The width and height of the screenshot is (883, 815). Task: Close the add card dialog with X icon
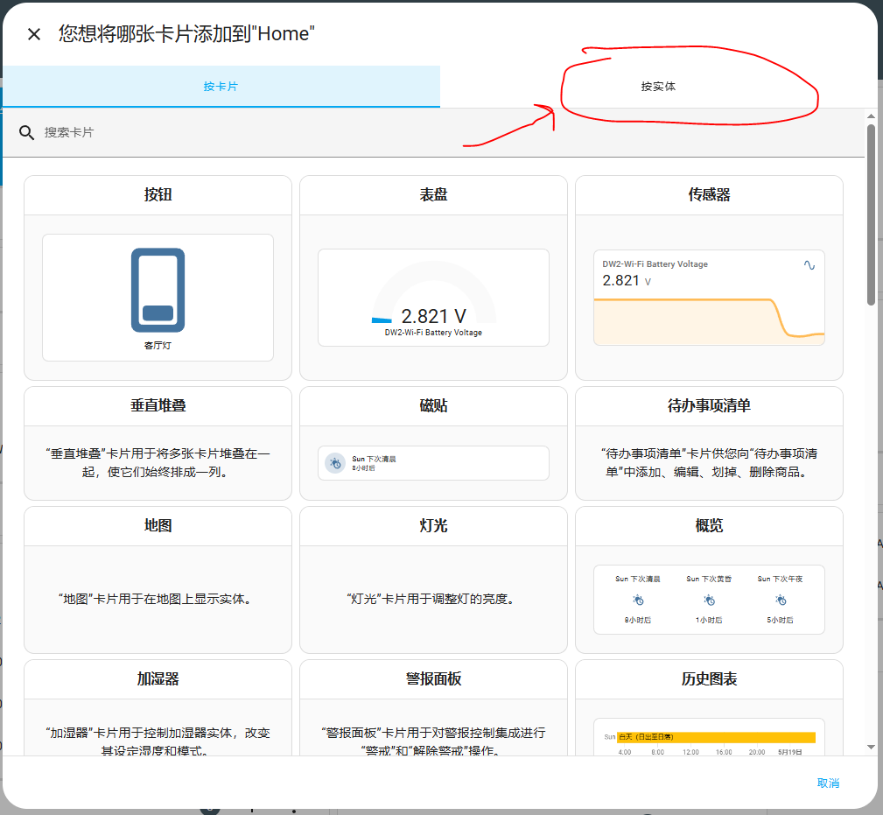point(34,34)
